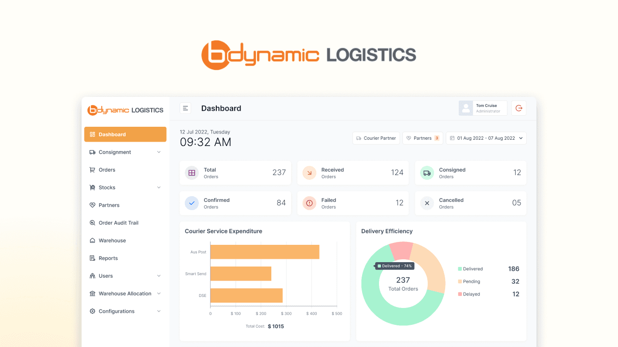
Task: Expand the Users submenu chevron
Action: 159,276
